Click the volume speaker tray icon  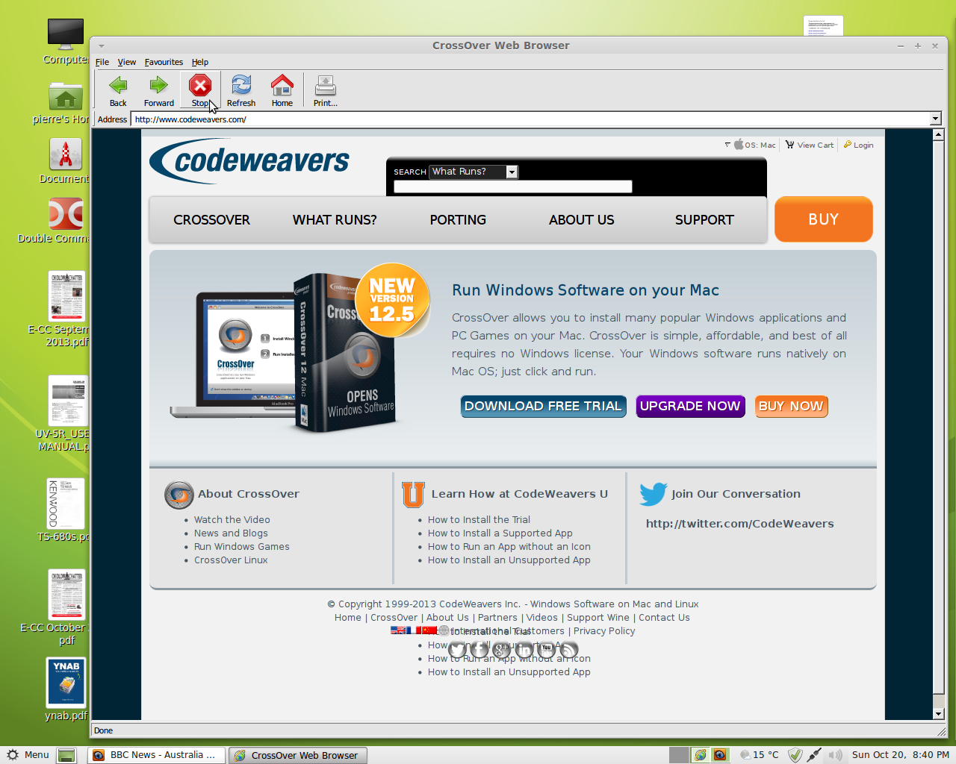click(836, 755)
